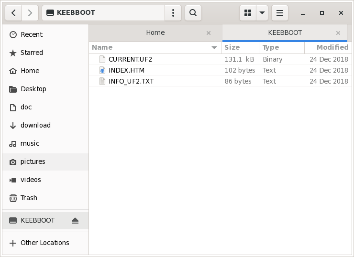Click the search magnifier icon
The image size is (354, 257).
coord(193,13)
